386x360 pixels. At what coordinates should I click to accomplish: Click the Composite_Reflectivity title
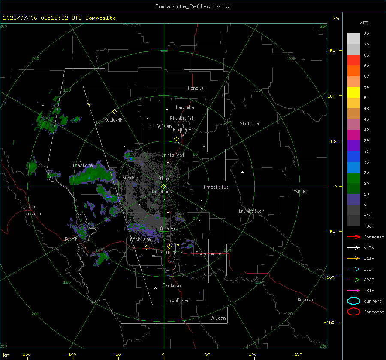coord(193,6)
